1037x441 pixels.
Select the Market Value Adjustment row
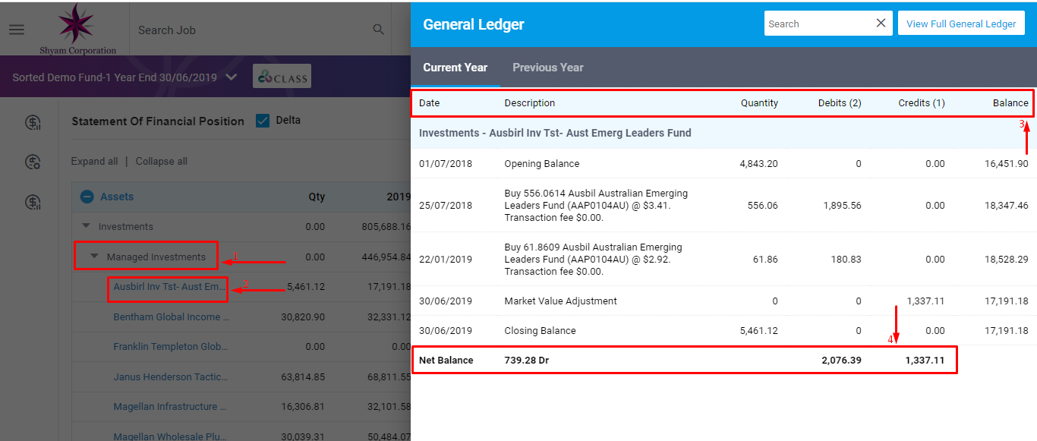click(x=723, y=301)
